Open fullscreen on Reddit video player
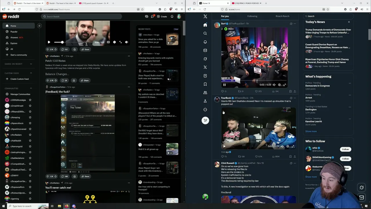This screenshot has height=209, width=371. tap(120, 42)
